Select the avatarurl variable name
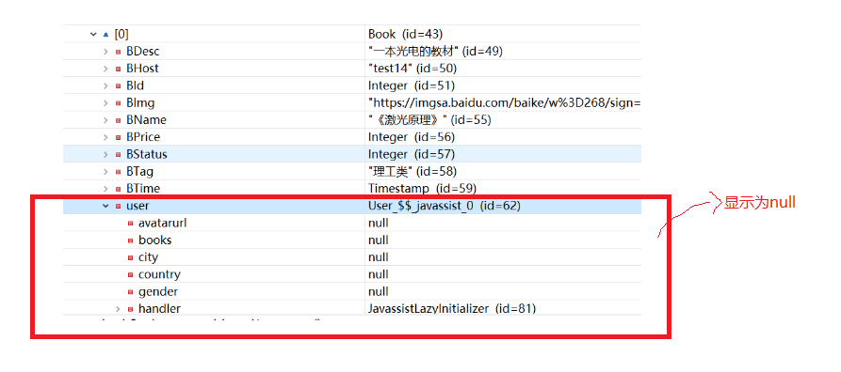 click(x=163, y=223)
